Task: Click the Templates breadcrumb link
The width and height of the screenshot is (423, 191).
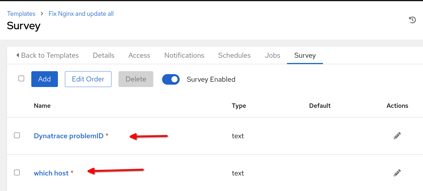Action: point(21,14)
